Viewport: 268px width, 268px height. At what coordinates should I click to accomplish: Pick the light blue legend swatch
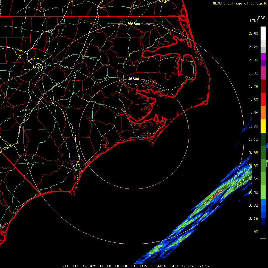(263, 202)
